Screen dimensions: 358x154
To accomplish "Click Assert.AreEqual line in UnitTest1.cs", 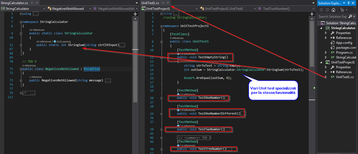I will click(x=208, y=78).
